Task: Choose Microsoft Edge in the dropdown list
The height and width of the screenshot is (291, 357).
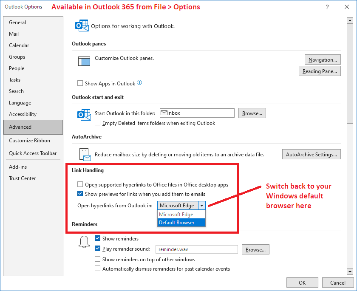Action: click(x=181, y=215)
